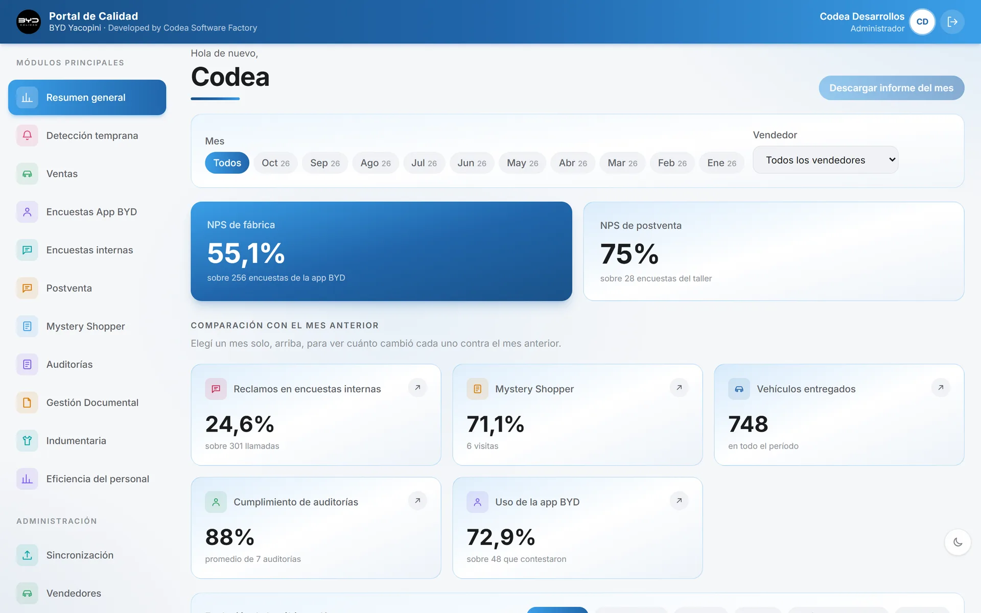
Task: Click the Detección temprana bell icon
Action: pos(27,135)
